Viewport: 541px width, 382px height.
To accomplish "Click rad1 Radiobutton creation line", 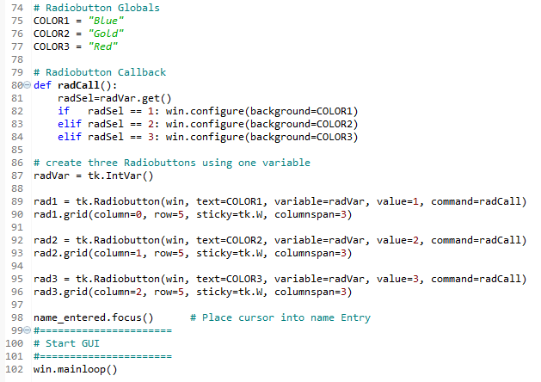I will pyautogui.click(x=280, y=201).
